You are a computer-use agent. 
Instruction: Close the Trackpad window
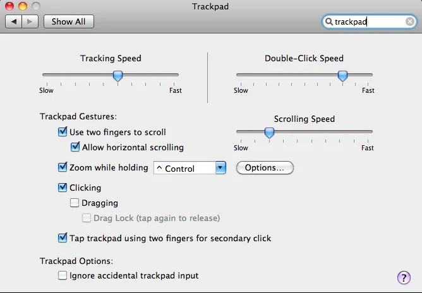tap(9, 6)
